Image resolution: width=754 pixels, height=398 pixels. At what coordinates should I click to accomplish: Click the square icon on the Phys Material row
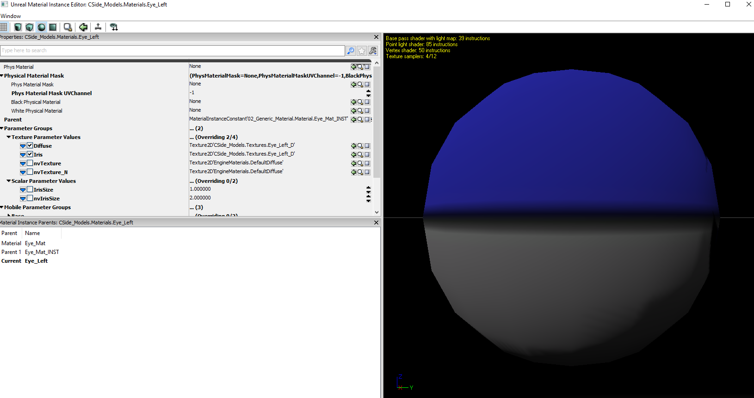367,67
